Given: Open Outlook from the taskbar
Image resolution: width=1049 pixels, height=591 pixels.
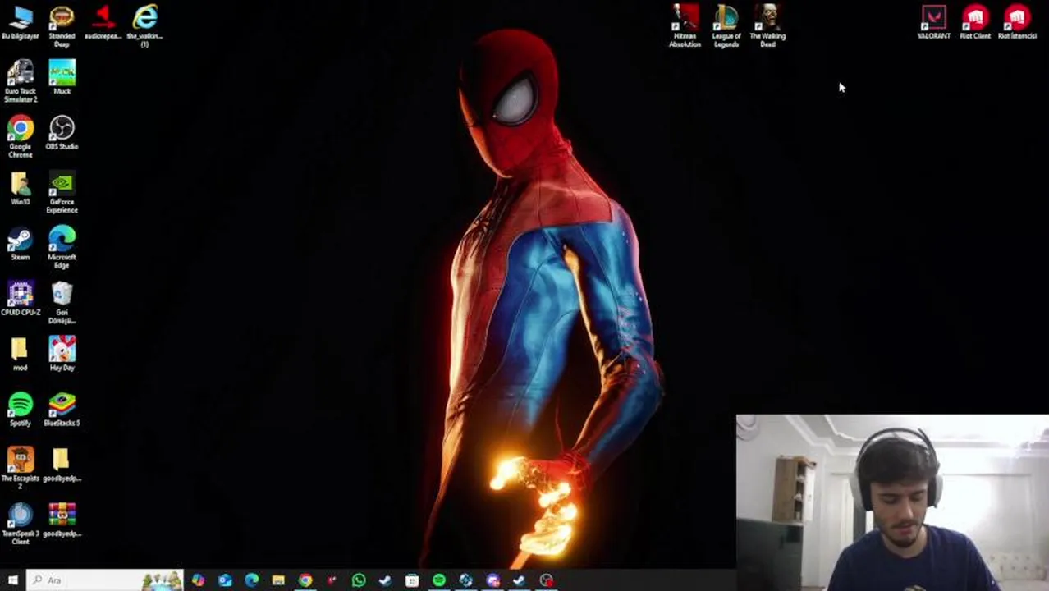Looking at the screenshot, I should pyautogui.click(x=225, y=580).
